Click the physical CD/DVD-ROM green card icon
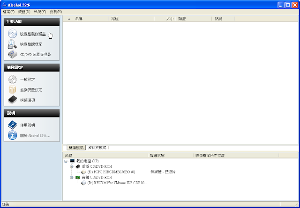 point(78,178)
